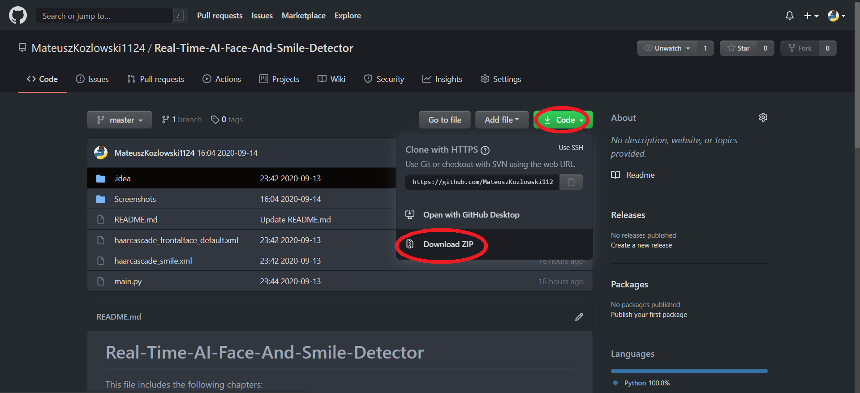The width and height of the screenshot is (860, 393).
Task: Open the Readme link in About
Action: pyautogui.click(x=633, y=175)
